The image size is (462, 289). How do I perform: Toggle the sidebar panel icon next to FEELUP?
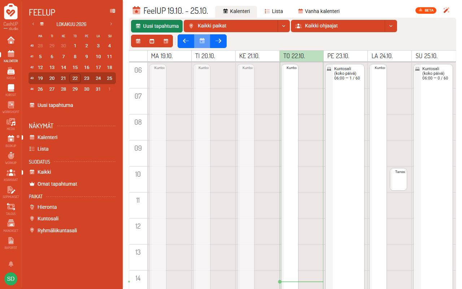point(113,11)
